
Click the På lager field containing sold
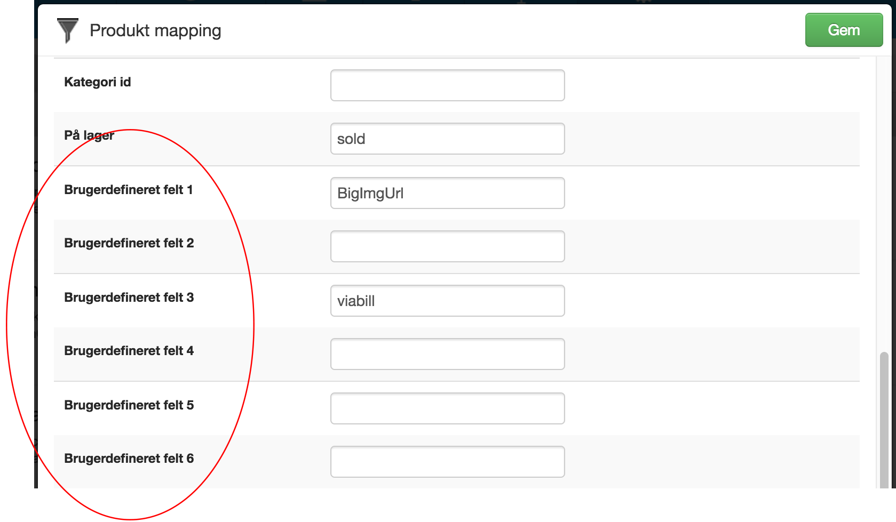[447, 139]
